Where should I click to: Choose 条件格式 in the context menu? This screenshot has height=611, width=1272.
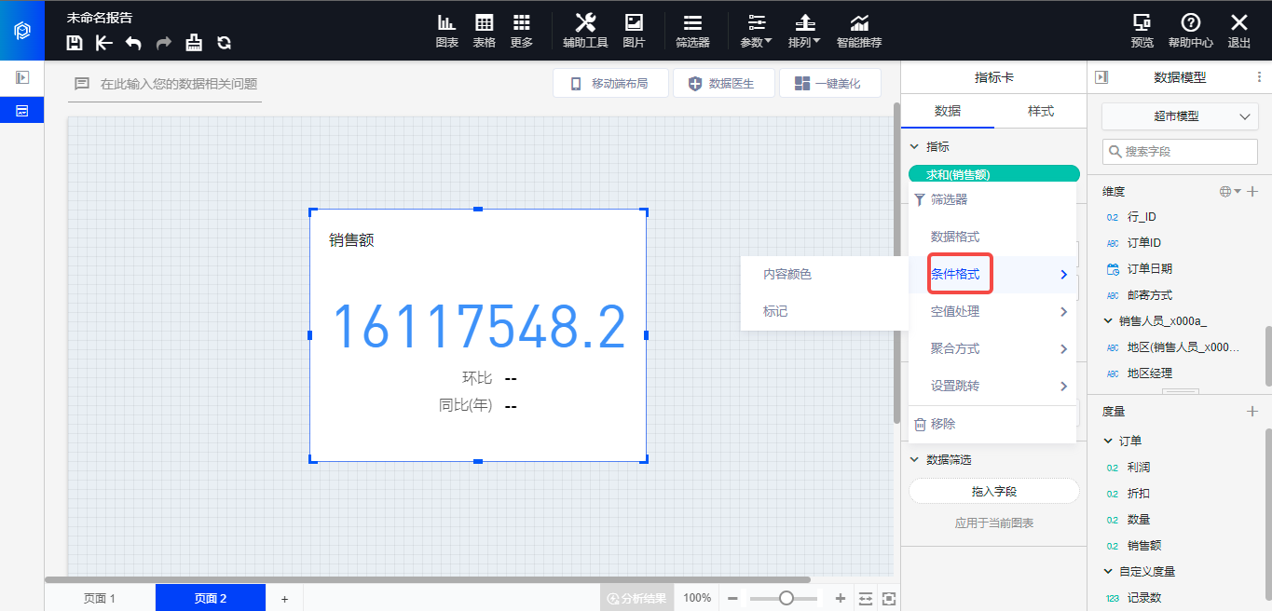click(x=992, y=274)
